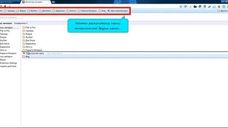Select Fifa vs Pes in the left tree
Screen dimensions: 228x128
[x=5, y=31]
